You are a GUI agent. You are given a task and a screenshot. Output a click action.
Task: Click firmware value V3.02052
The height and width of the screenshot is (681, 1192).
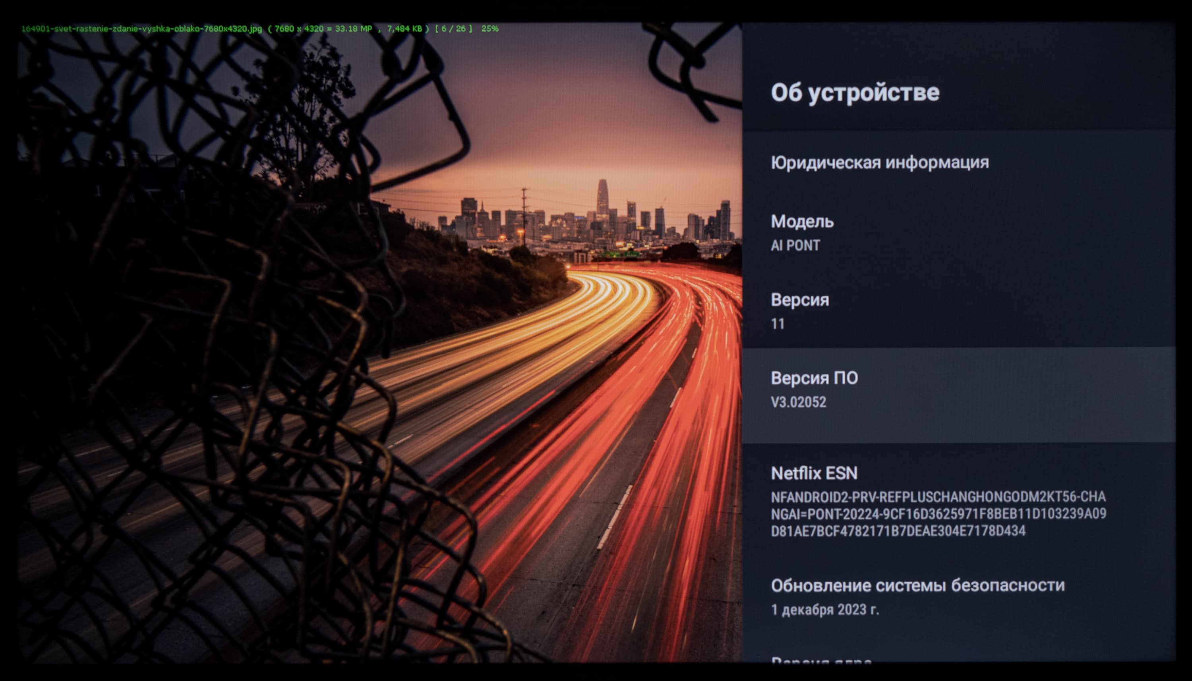point(798,402)
